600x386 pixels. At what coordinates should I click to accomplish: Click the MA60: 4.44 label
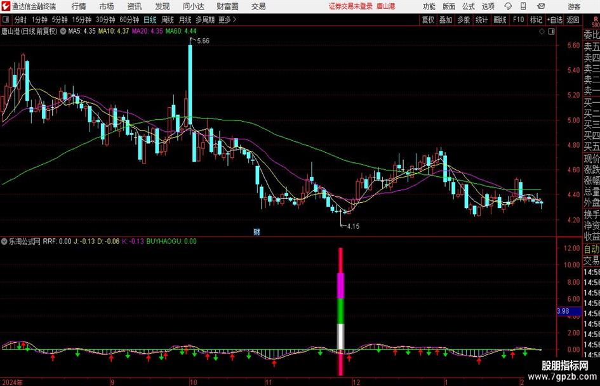(x=181, y=31)
